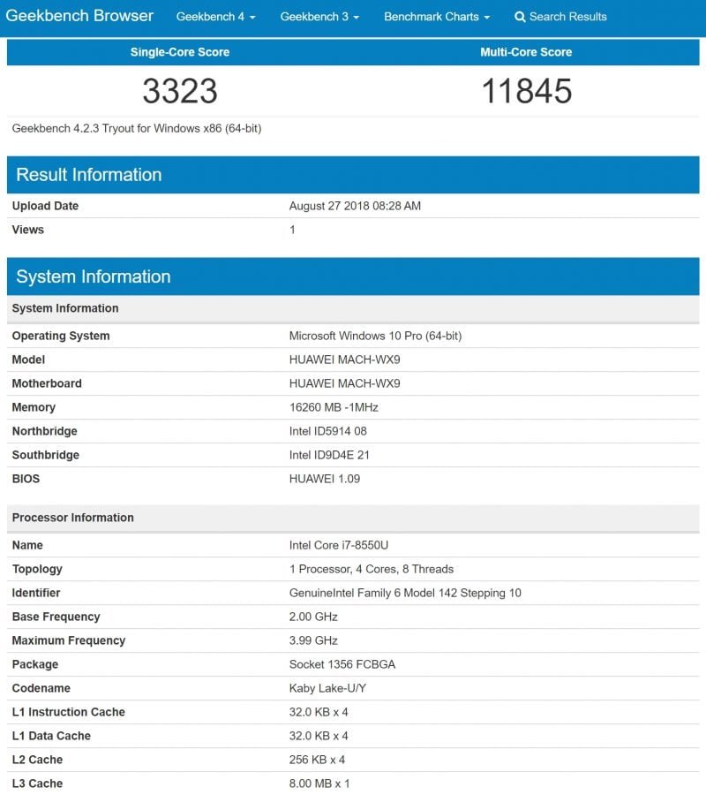Select Northbridge value Intel ID5914 08
Screen dimensions: 706x795
point(327,431)
